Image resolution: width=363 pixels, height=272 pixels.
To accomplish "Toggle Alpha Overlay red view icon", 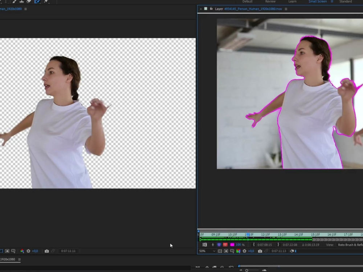I will [x=225, y=245].
